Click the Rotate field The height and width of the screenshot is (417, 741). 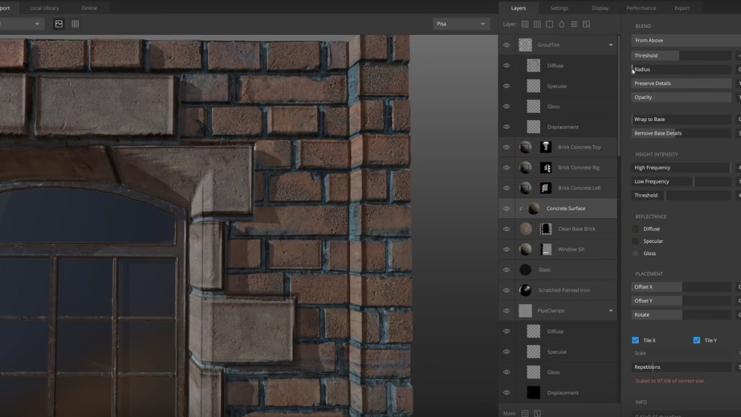coord(682,314)
